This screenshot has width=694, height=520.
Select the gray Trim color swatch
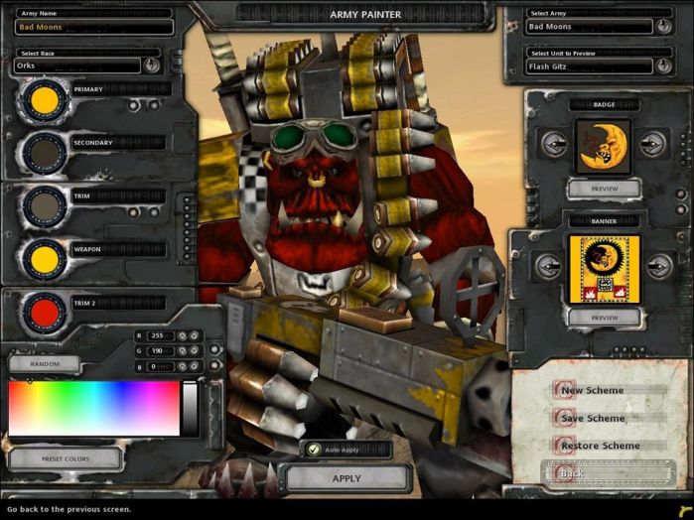tap(45, 206)
